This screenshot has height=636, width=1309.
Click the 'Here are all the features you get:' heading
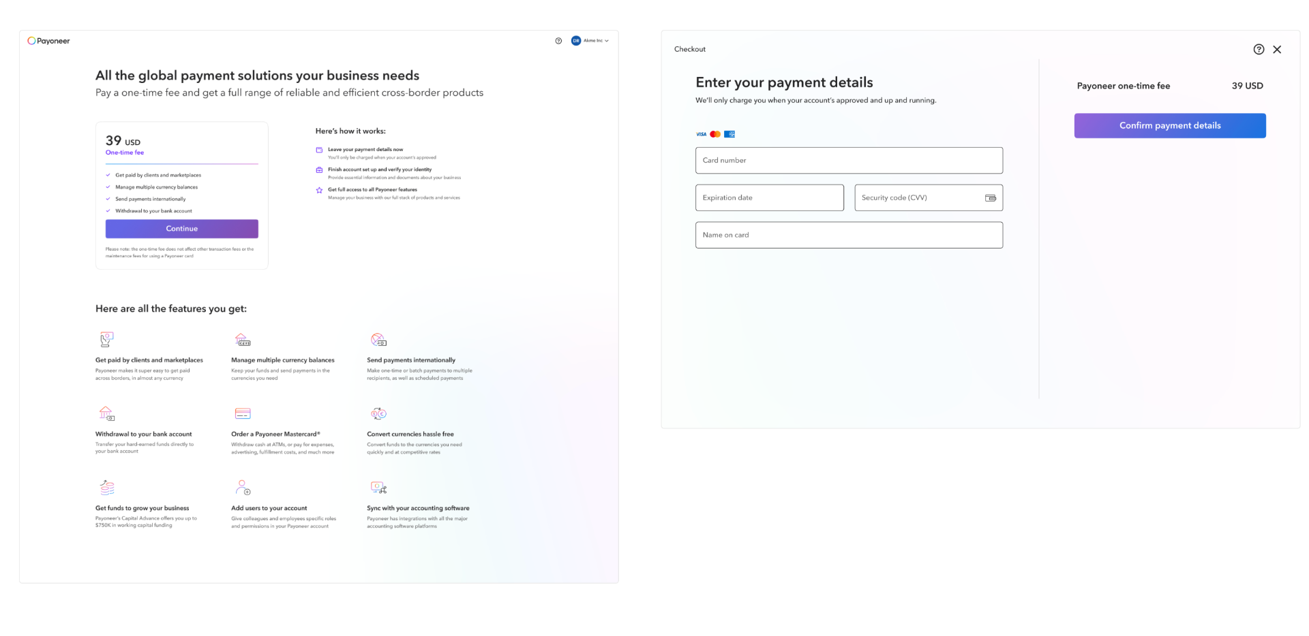tap(171, 308)
